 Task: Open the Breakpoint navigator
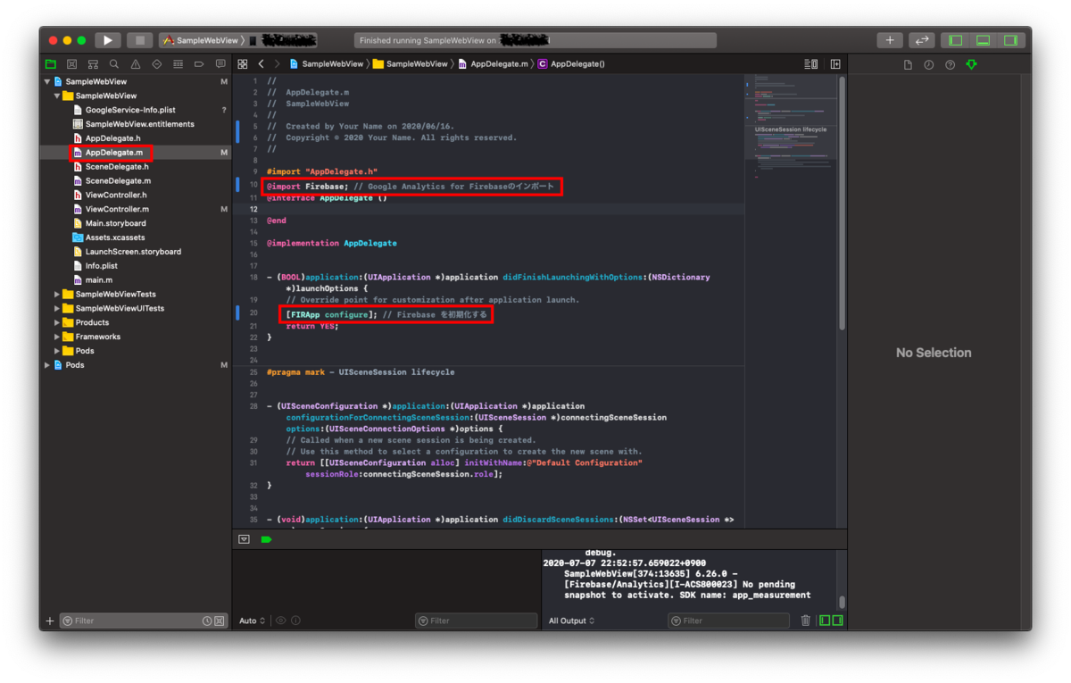199,64
